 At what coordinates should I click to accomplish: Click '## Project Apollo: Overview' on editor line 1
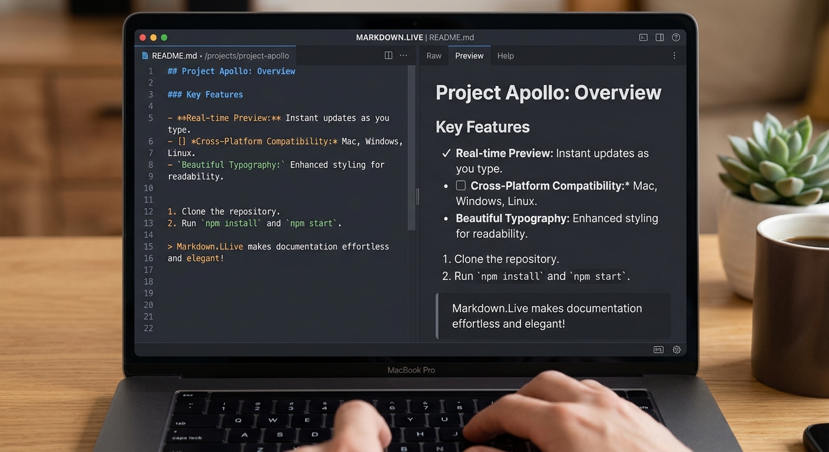point(231,71)
